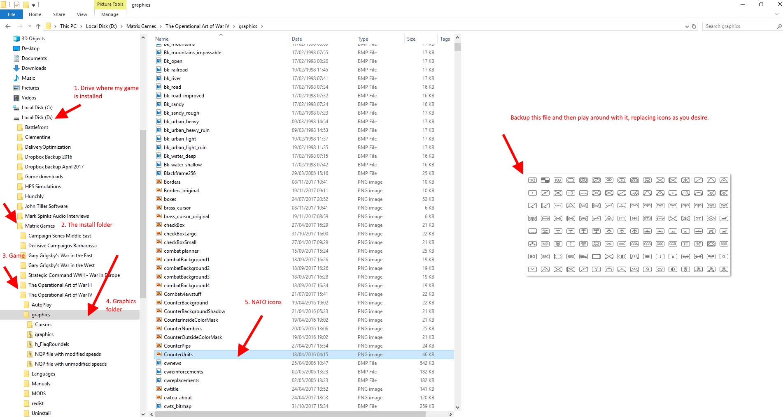
Task: Open the Manage Picture Tools tab
Action: pyautogui.click(x=110, y=14)
